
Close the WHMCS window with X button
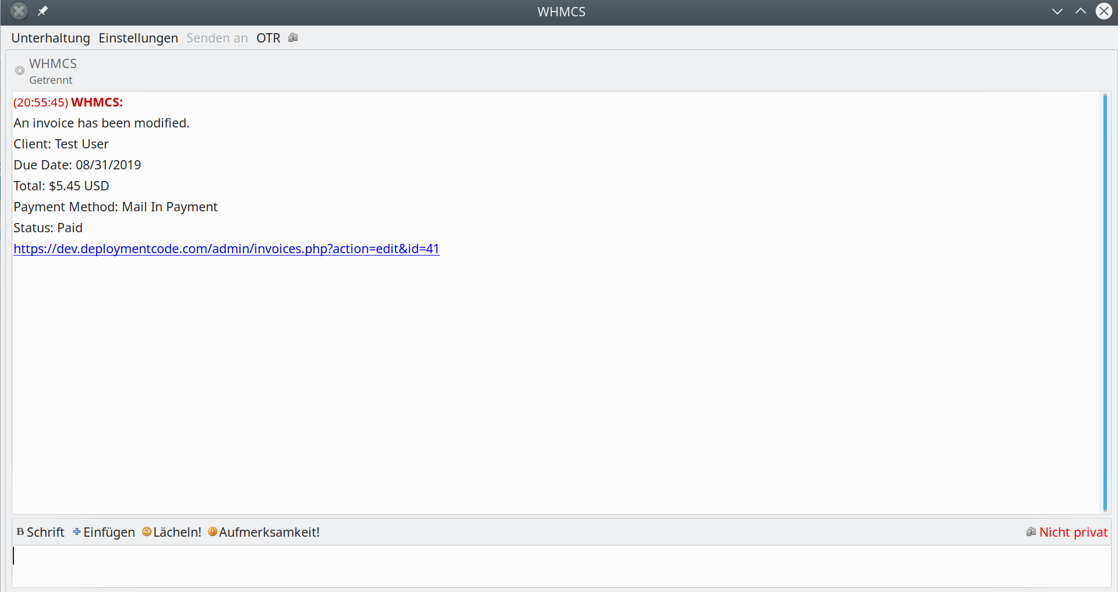tap(1103, 11)
